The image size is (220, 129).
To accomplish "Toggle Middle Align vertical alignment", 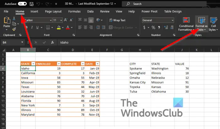I will 85,20.
